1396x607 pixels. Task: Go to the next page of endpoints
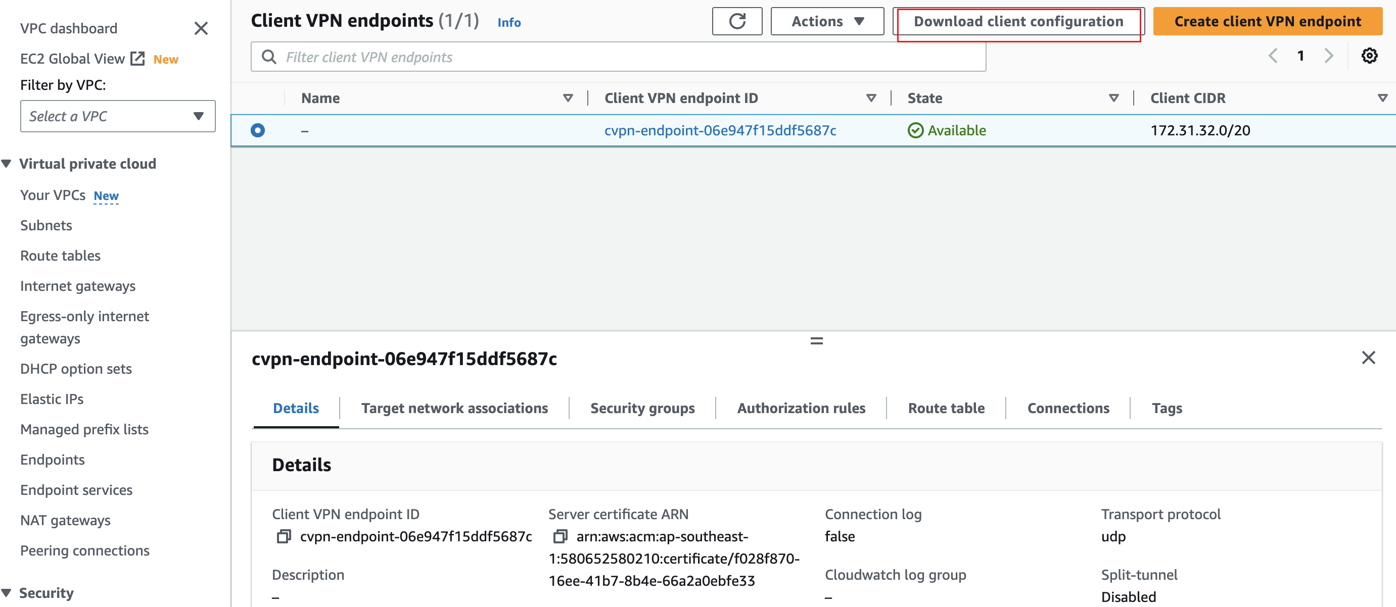click(x=1329, y=56)
